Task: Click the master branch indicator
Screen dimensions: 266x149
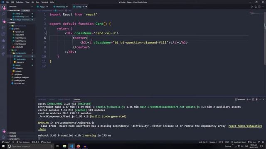Action: coord(6,142)
